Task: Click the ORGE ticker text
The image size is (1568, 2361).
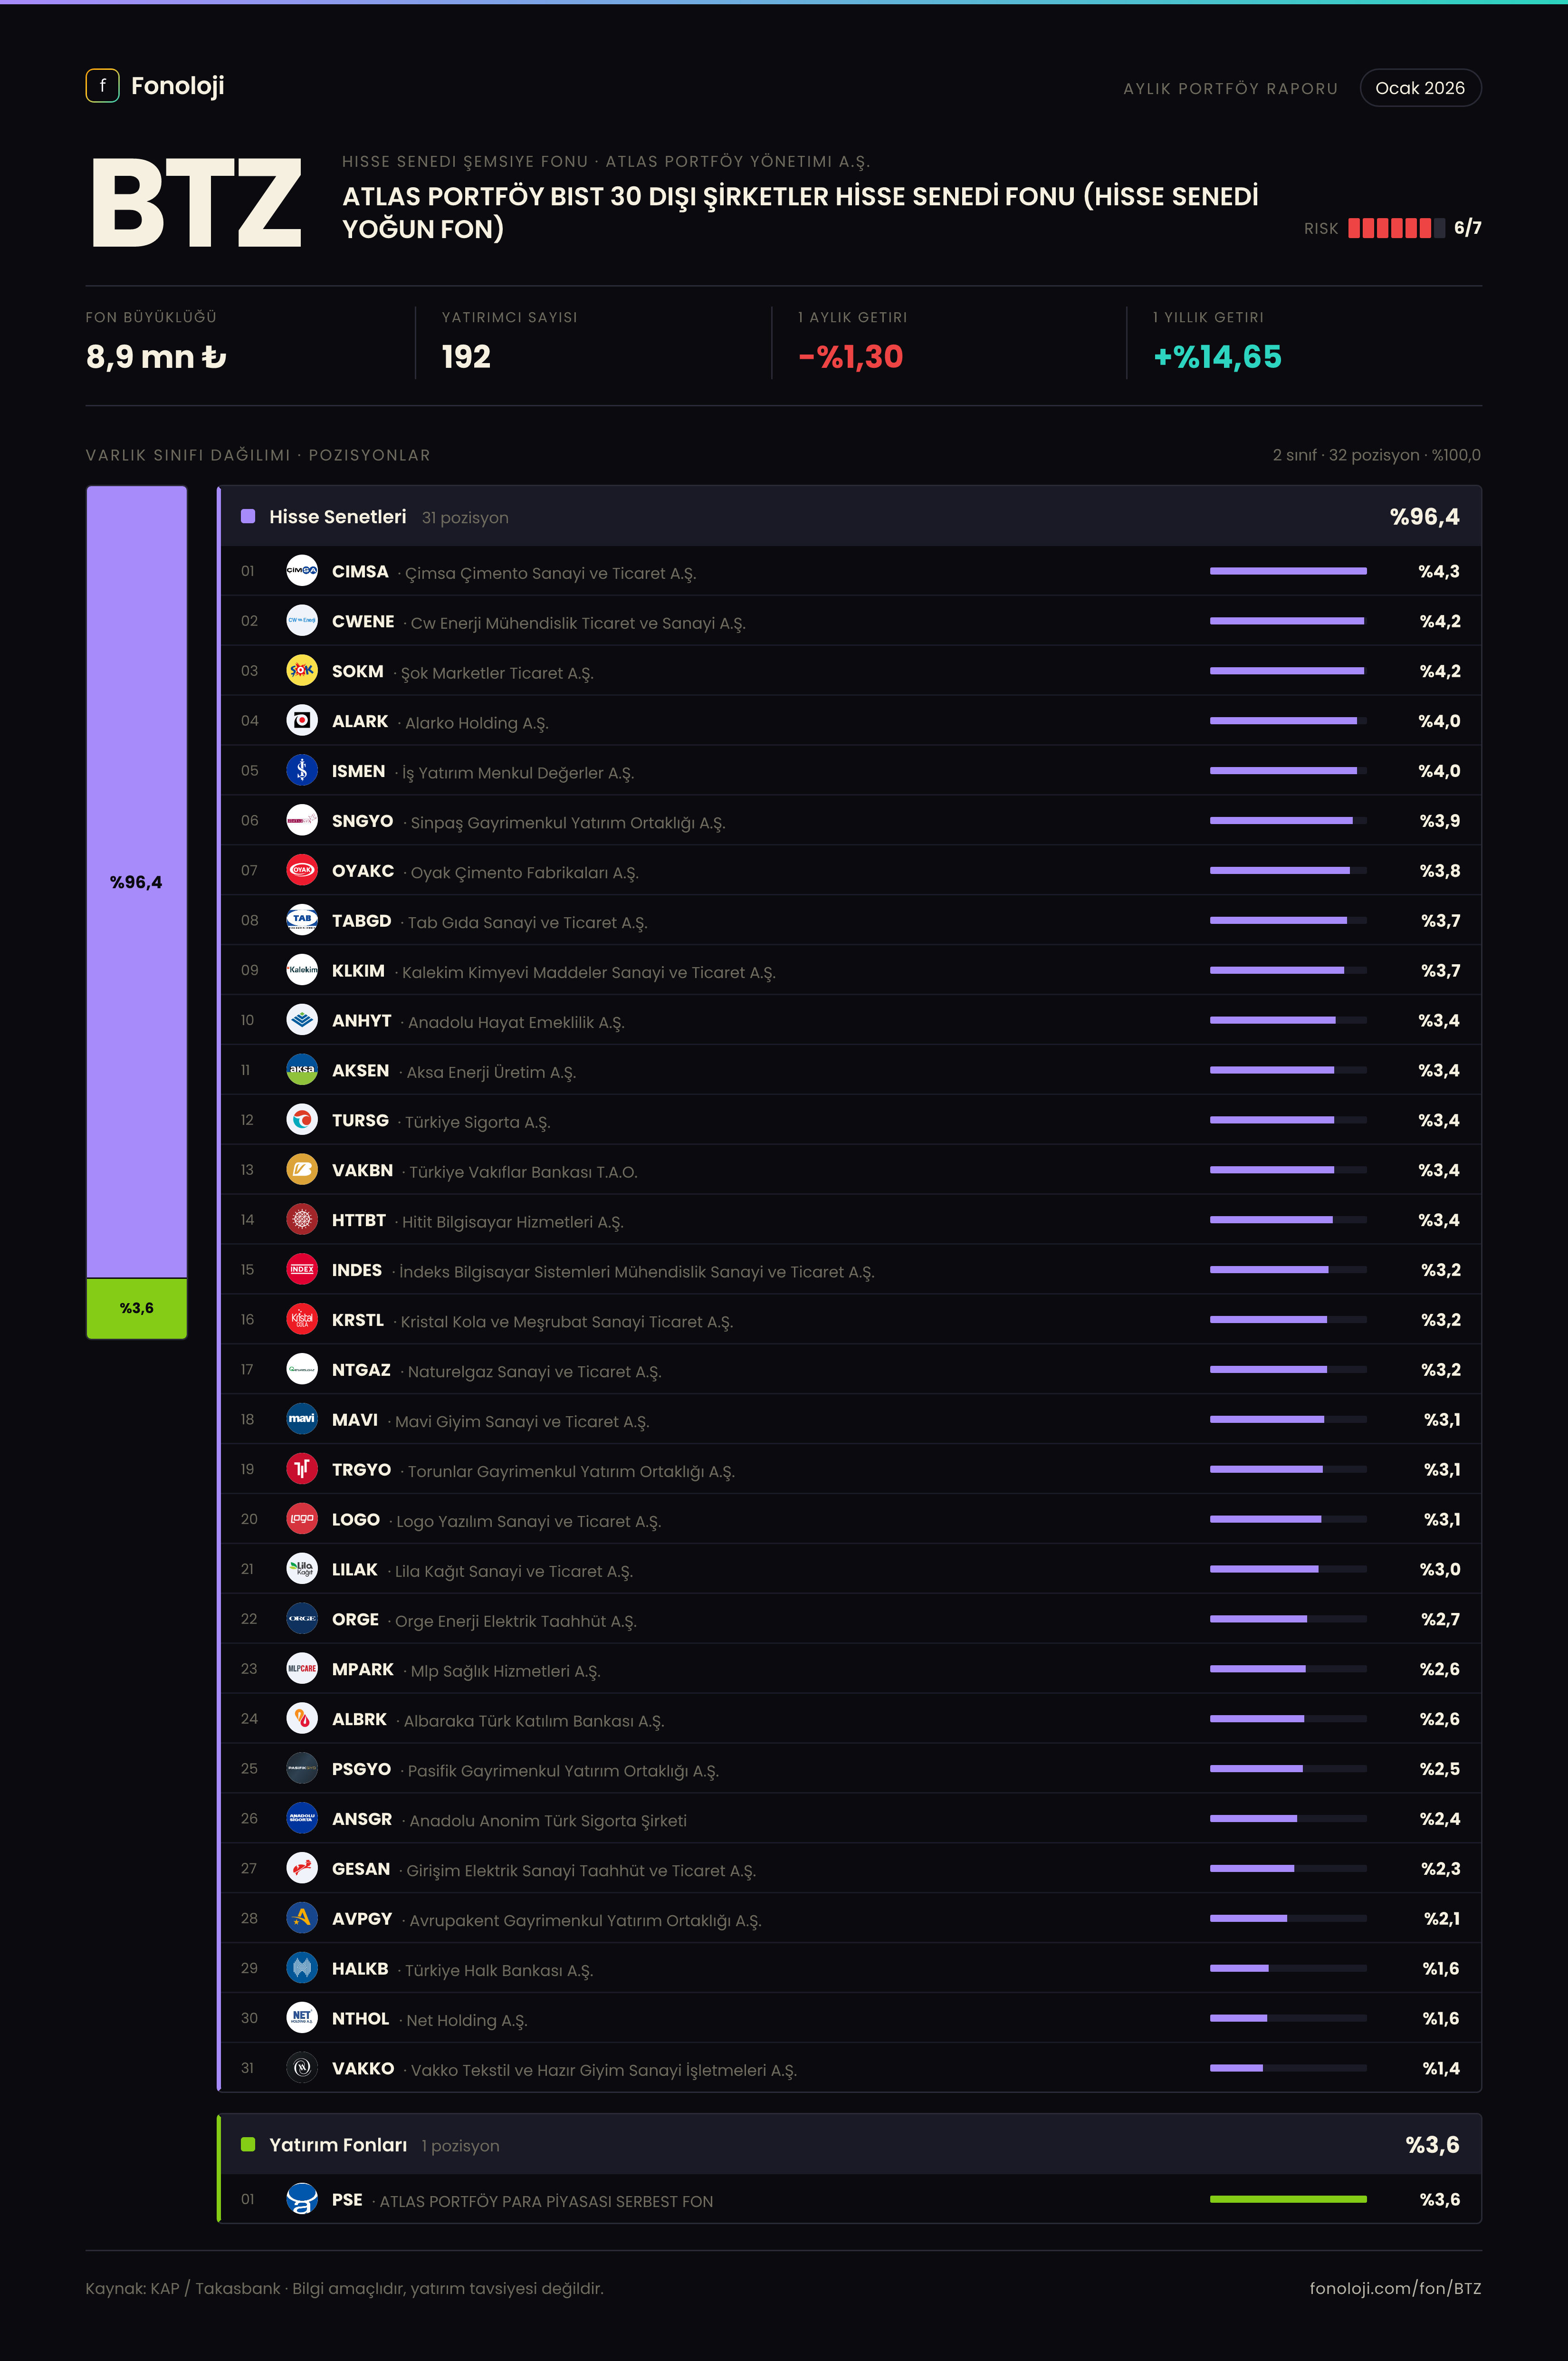Action: (x=355, y=1619)
